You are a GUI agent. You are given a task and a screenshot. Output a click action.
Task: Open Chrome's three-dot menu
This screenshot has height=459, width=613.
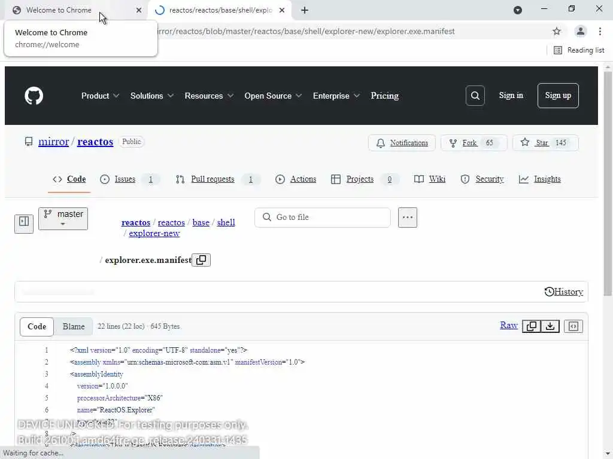click(600, 31)
